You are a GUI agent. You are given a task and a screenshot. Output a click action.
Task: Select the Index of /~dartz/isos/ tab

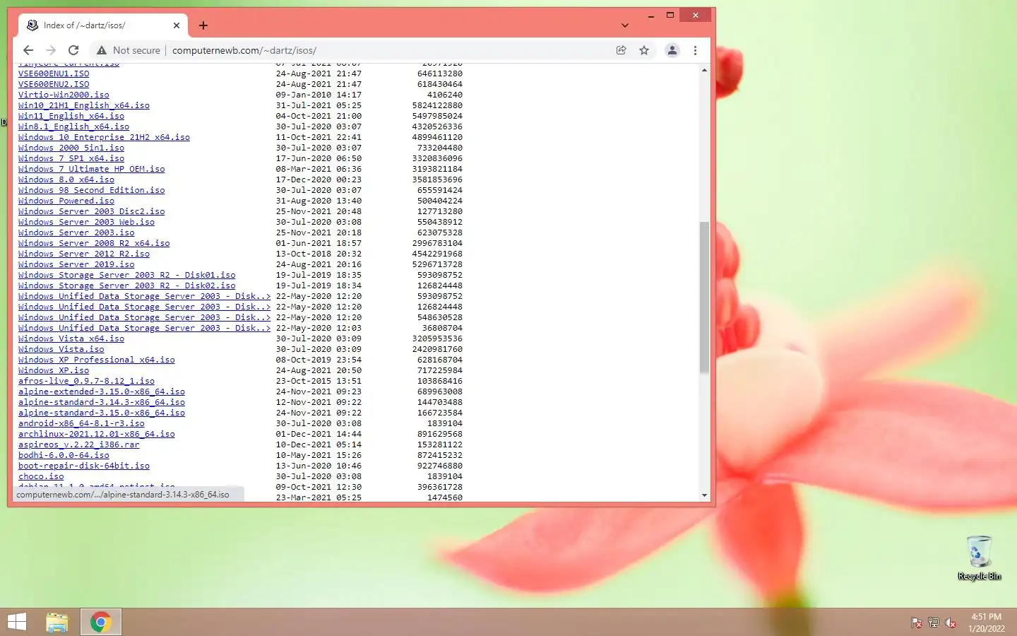point(103,25)
